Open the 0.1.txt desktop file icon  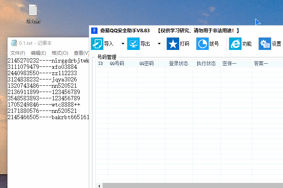point(33,14)
